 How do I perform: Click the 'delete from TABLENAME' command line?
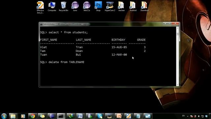click(x=62, y=62)
